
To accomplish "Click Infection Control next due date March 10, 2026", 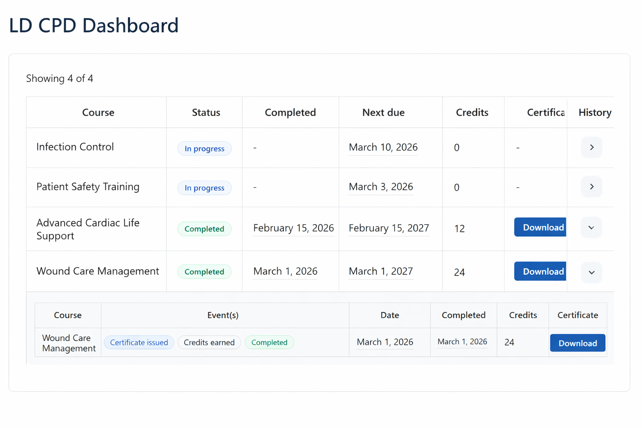I will pos(383,148).
